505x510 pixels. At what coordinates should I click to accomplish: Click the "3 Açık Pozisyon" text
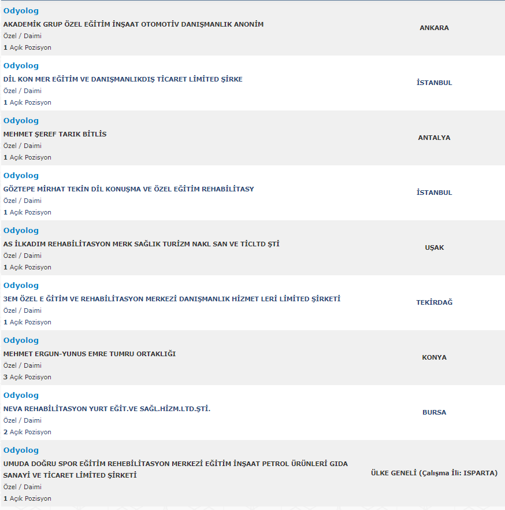[27, 377]
